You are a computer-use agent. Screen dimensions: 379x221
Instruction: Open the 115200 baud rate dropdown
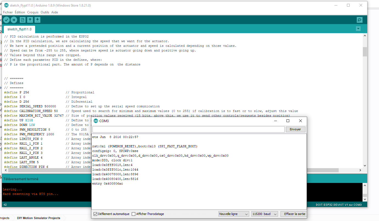click(x=264, y=214)
